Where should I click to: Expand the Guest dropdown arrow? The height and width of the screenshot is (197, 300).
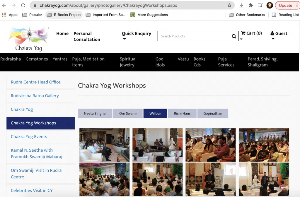(273, 39)
